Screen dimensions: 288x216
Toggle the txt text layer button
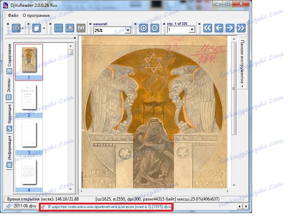pos(81,28)
